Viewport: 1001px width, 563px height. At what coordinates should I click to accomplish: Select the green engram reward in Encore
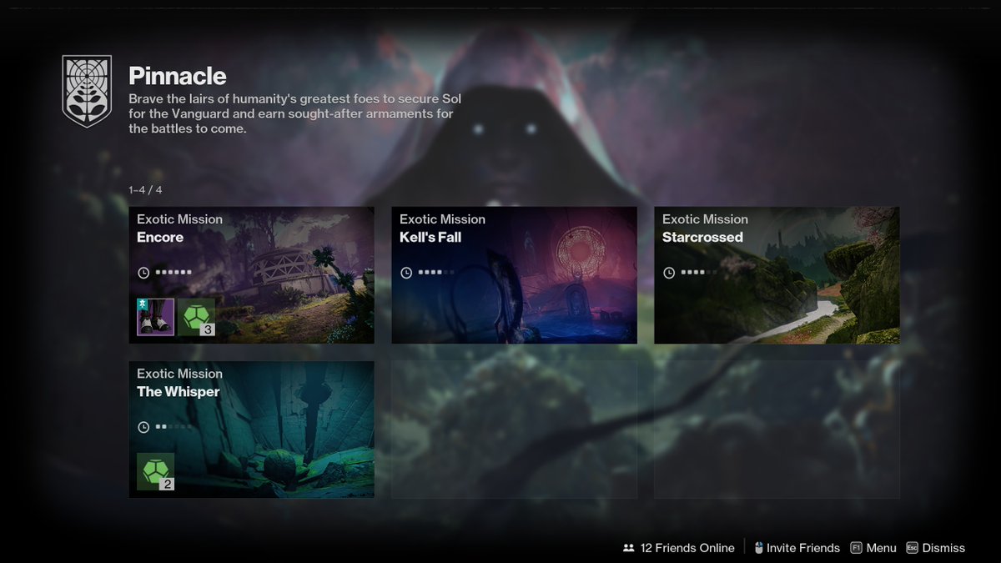click(x=196, y=317)
